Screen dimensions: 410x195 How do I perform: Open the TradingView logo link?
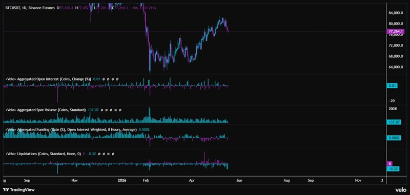18,190
